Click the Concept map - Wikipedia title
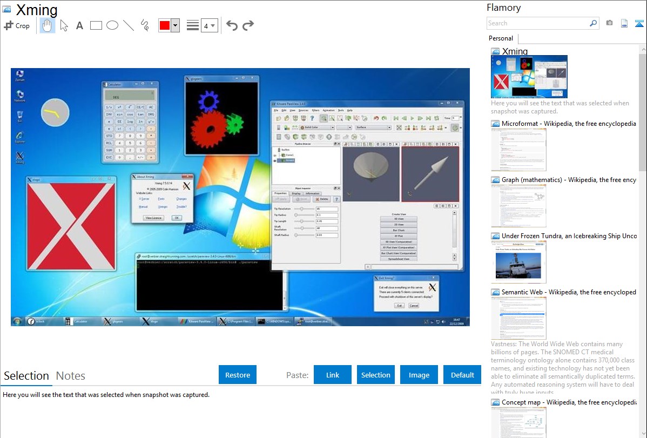The height and width of the screenshot is (438, 647). [x=569, y=402]
